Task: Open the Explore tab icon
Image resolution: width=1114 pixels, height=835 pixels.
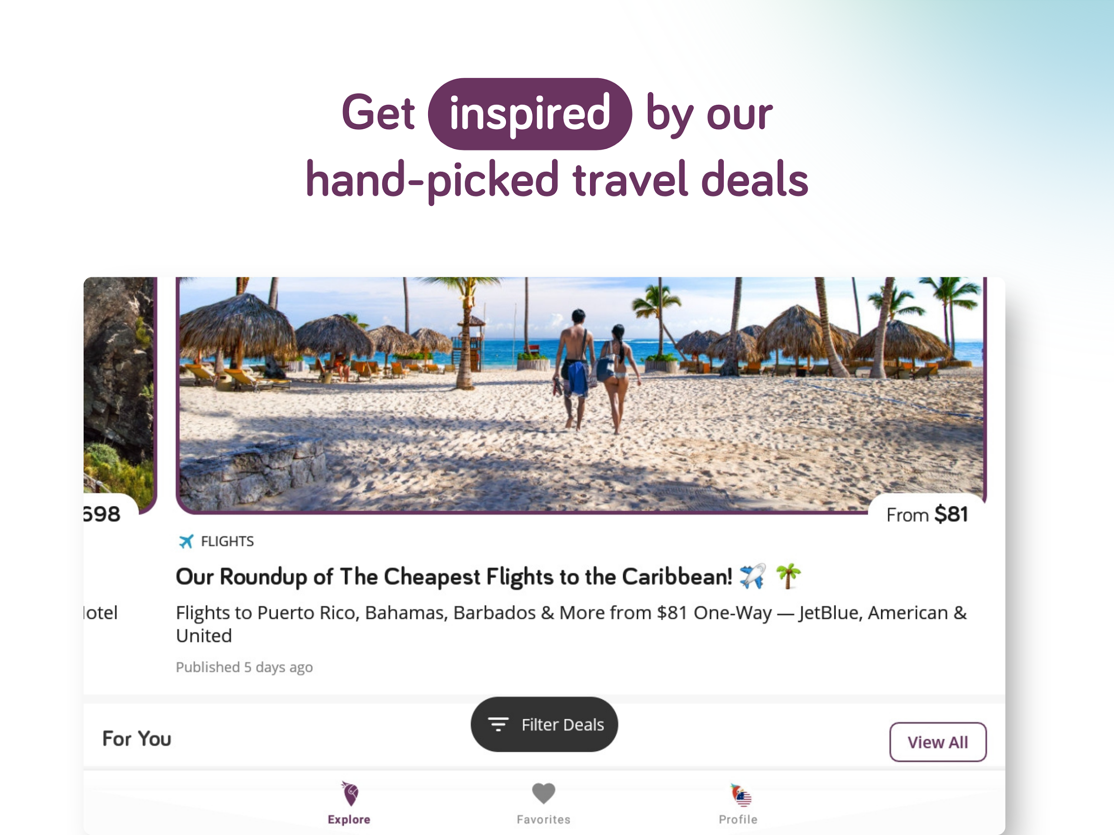Action: tap(349, 794)
